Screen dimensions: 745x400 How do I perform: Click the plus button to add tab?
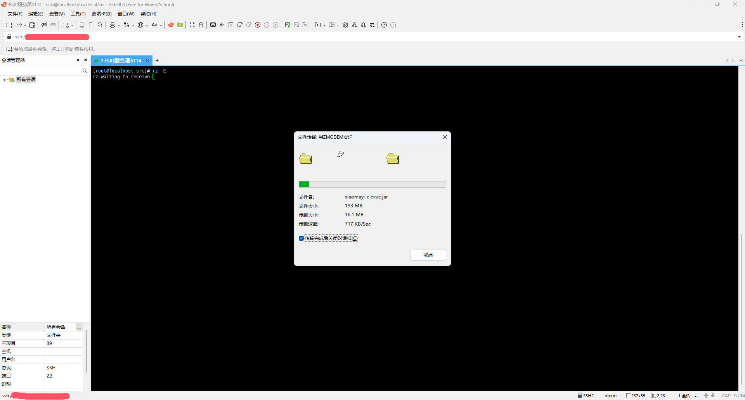point(157,60)
